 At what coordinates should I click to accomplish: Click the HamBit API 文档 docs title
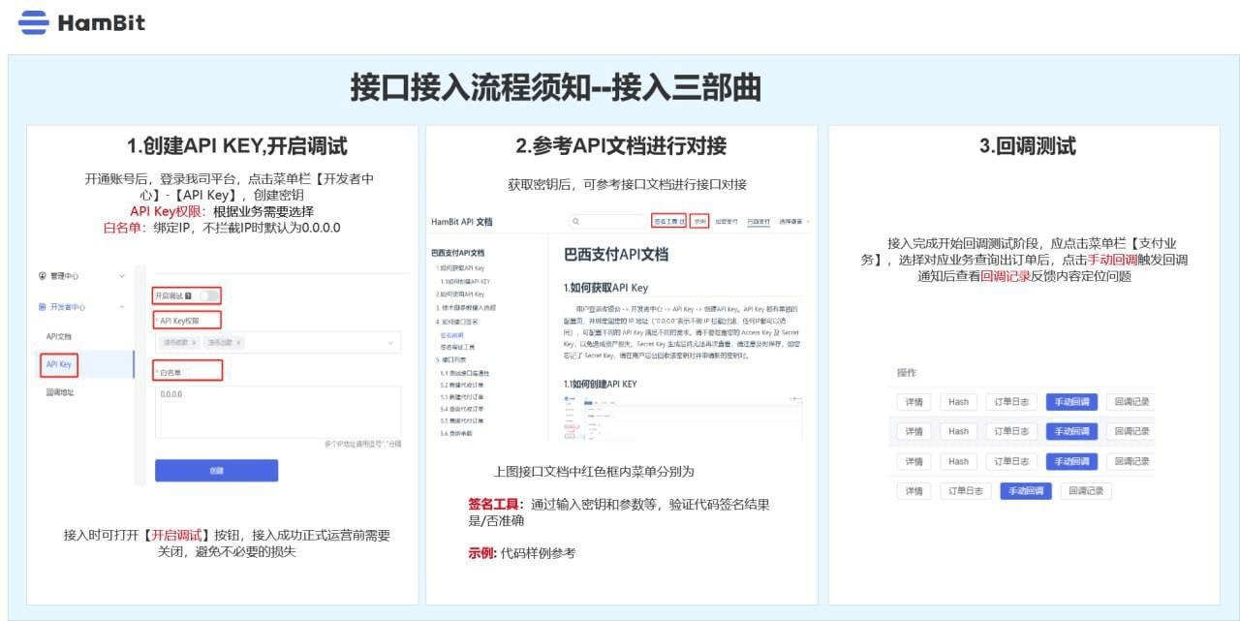tap(461, 222)
